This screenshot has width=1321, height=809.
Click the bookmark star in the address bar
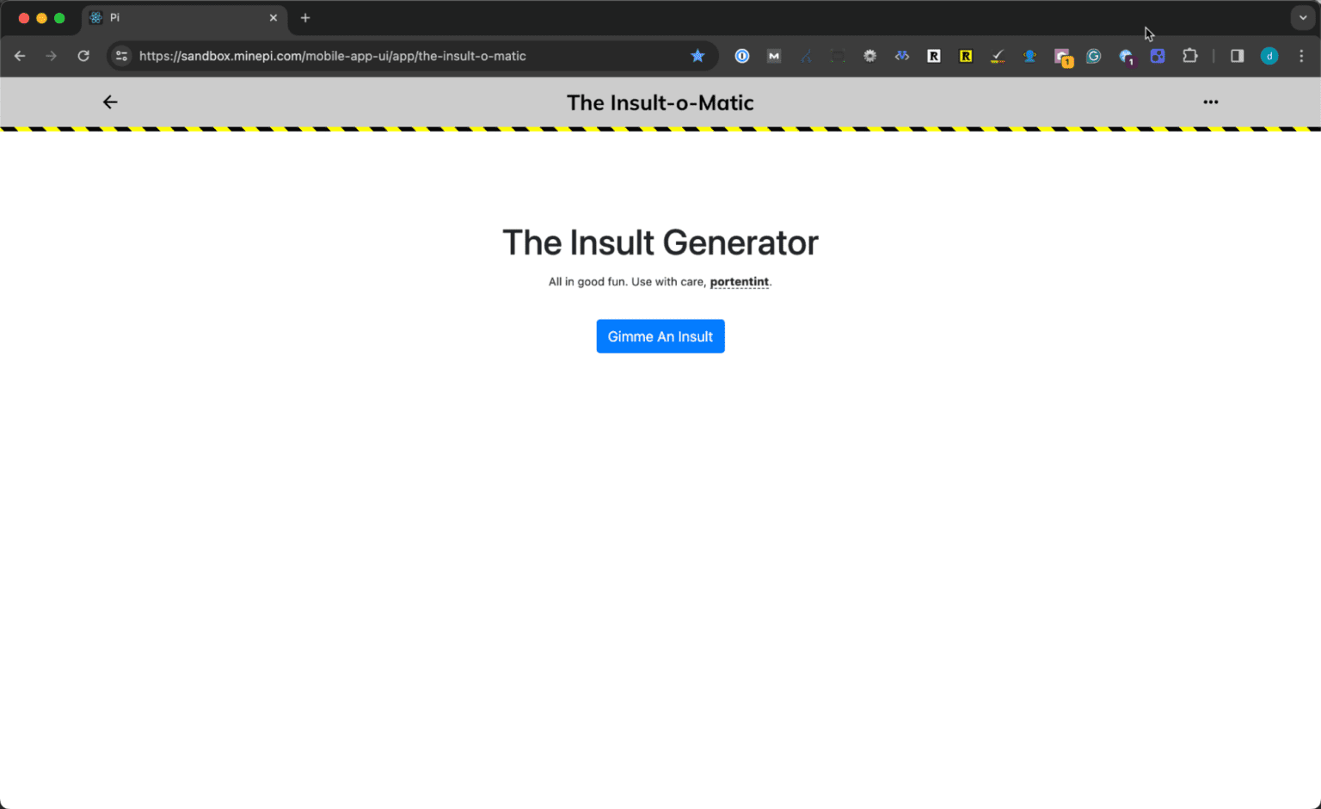click(x=697, y=56)
